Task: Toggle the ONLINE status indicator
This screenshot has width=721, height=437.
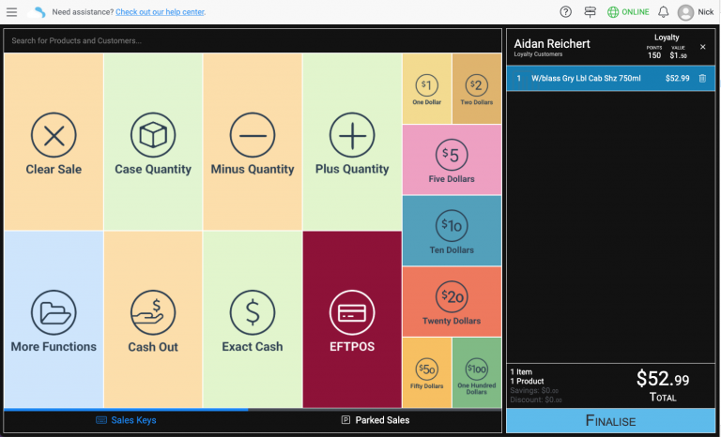Action: pyautogui.click(x=628, y=12)
